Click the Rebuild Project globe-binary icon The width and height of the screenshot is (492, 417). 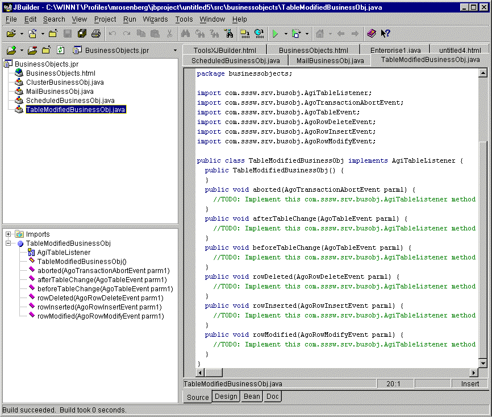259,34
